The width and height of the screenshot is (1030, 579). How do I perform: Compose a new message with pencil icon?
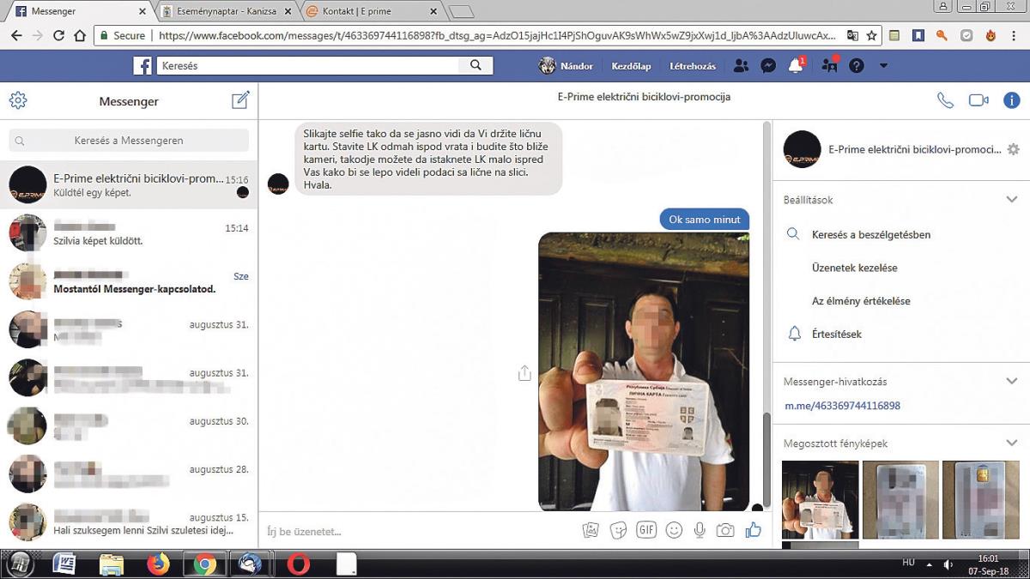240,100
